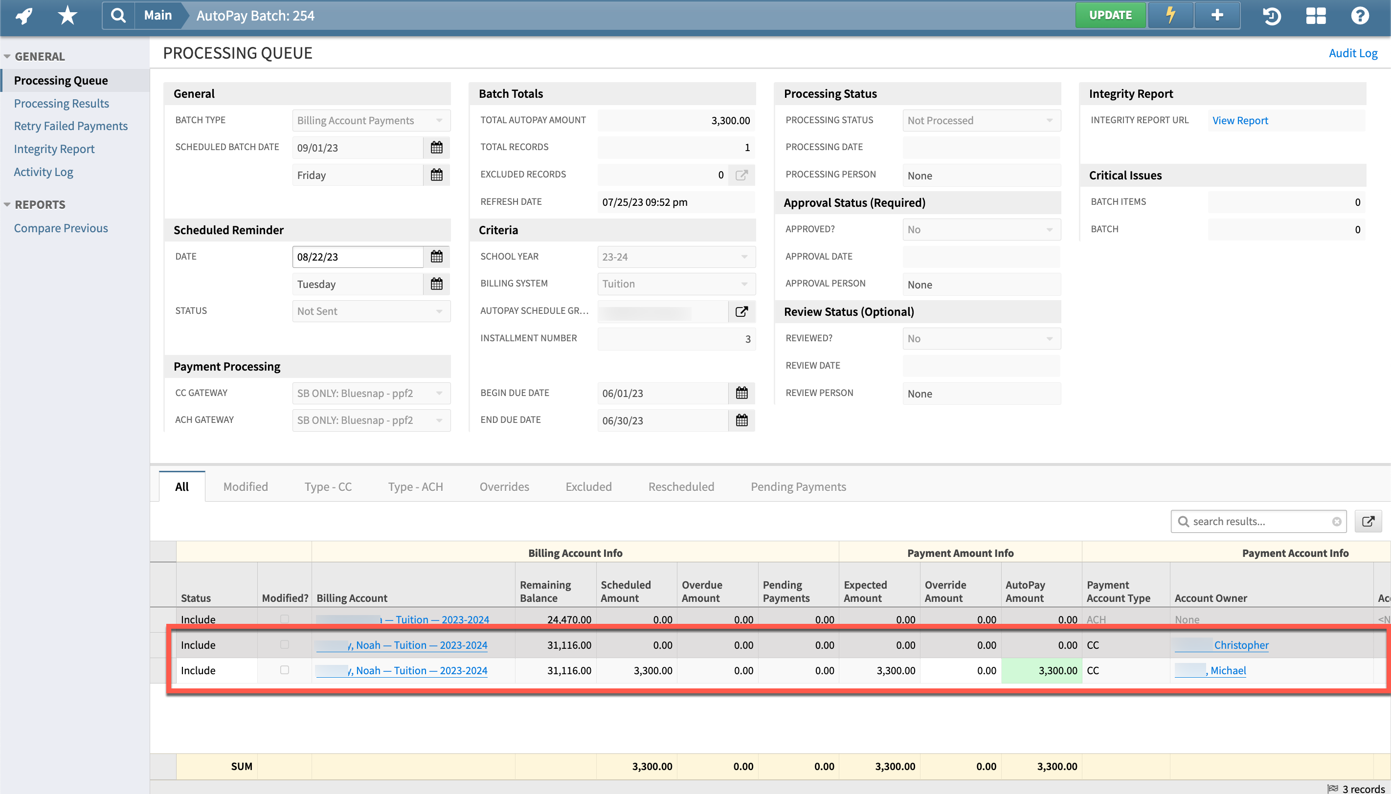Open the apps grid icon

coord(1316,16)
